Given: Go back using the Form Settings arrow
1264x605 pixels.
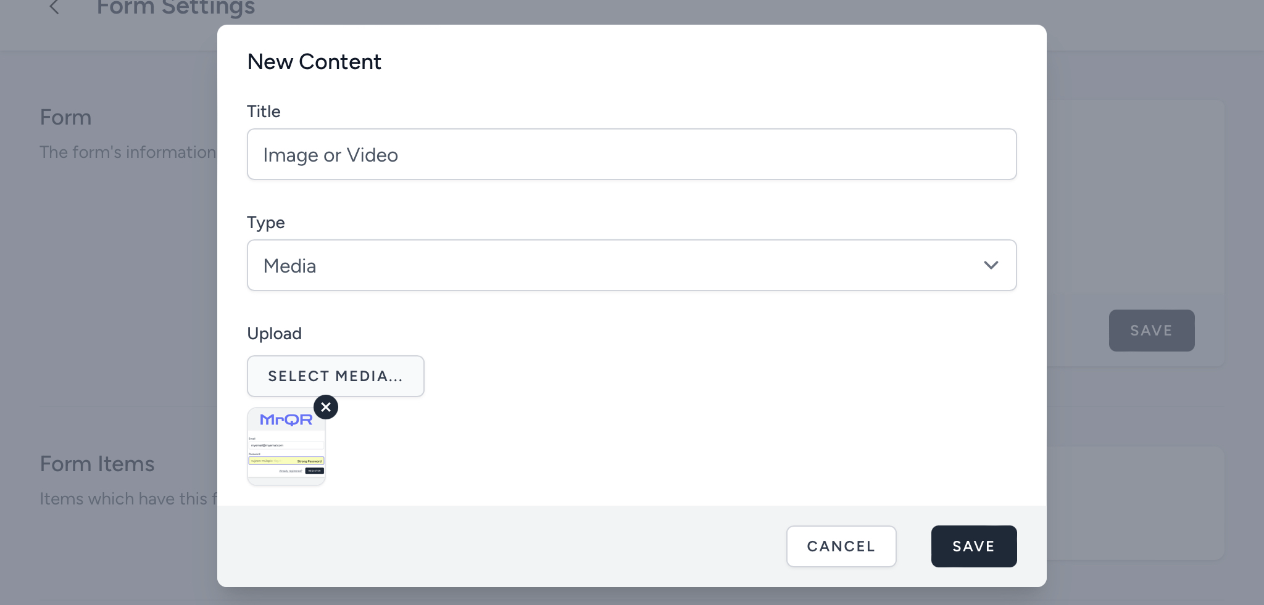Looking at the screenshot, I should 54,7.
